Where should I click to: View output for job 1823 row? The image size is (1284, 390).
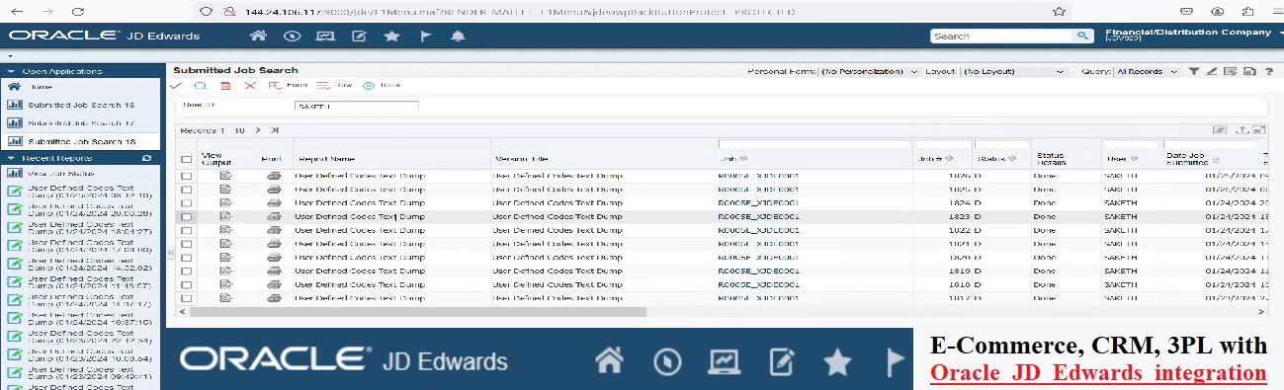click(225, 215)
